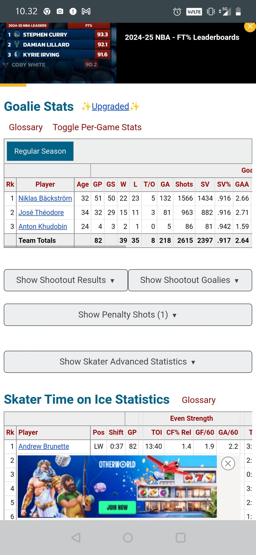Tap the Android recent apps button
The image size is (256, 555).
[x=181, y=538]
